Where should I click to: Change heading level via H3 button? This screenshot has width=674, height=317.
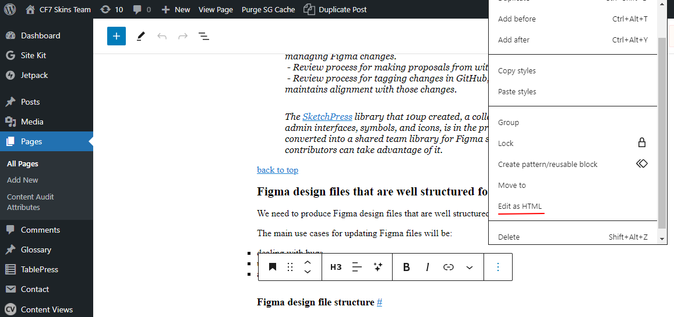pos(336,267)
